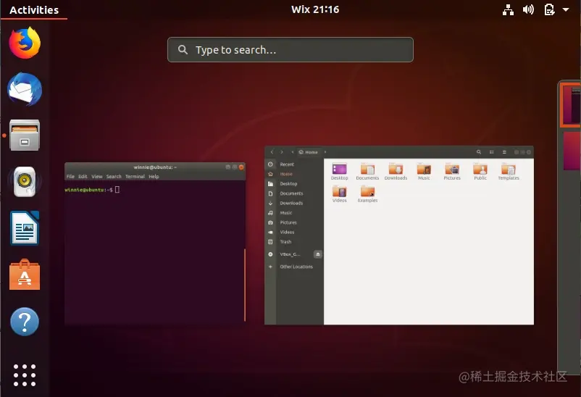Click the volume icon in top bar
This screenshot has width=581, height=397.
[x=528, y=9]
